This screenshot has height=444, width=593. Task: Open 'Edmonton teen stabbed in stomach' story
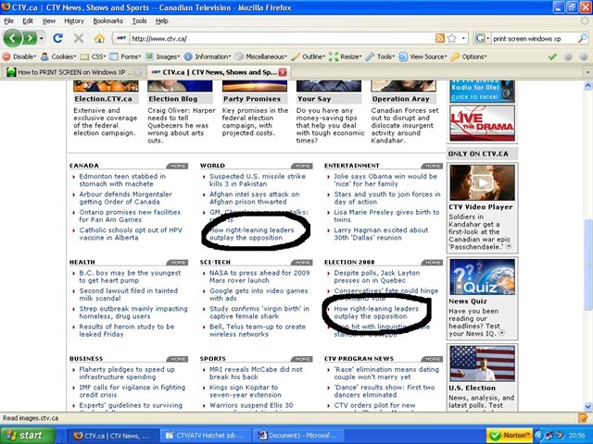point(122,180)
